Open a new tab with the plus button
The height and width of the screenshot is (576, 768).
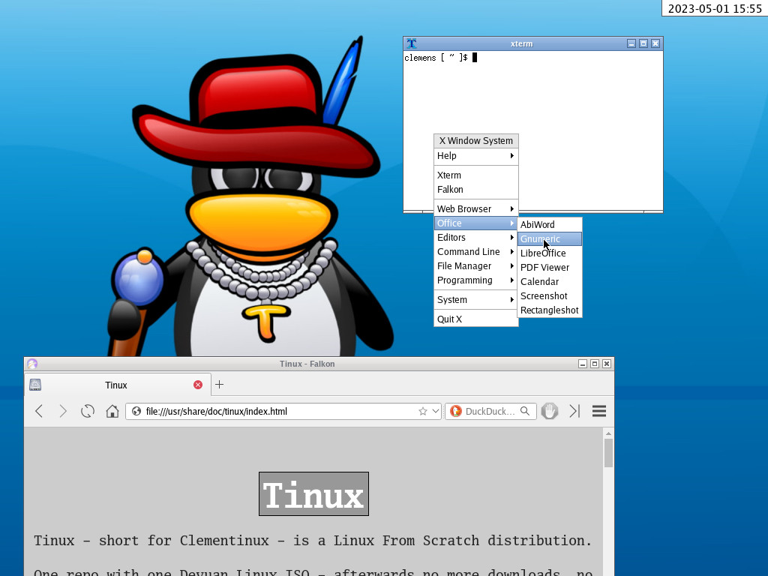pos(219,385)
